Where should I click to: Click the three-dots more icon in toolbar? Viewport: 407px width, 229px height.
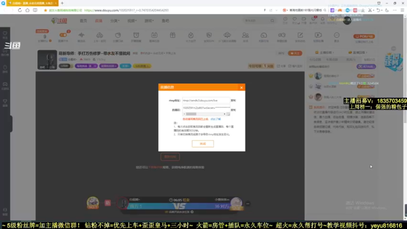(x=337, y=35)
